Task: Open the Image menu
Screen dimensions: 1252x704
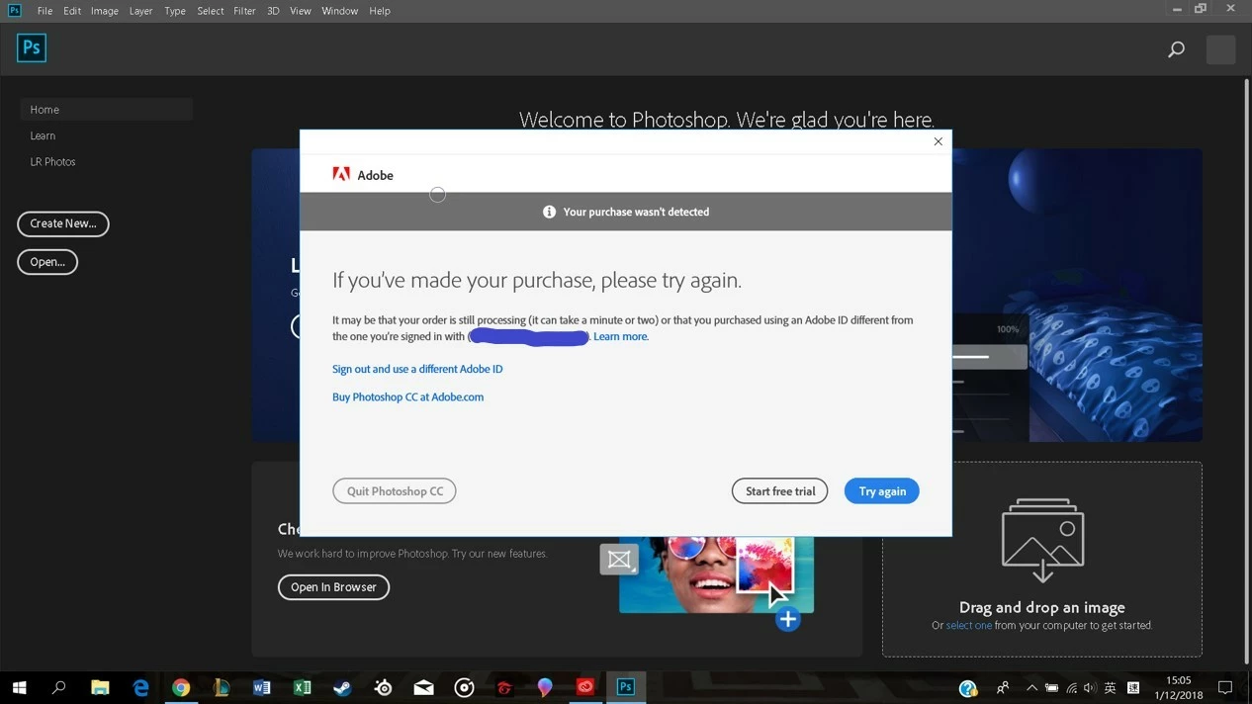Action: 105,11
